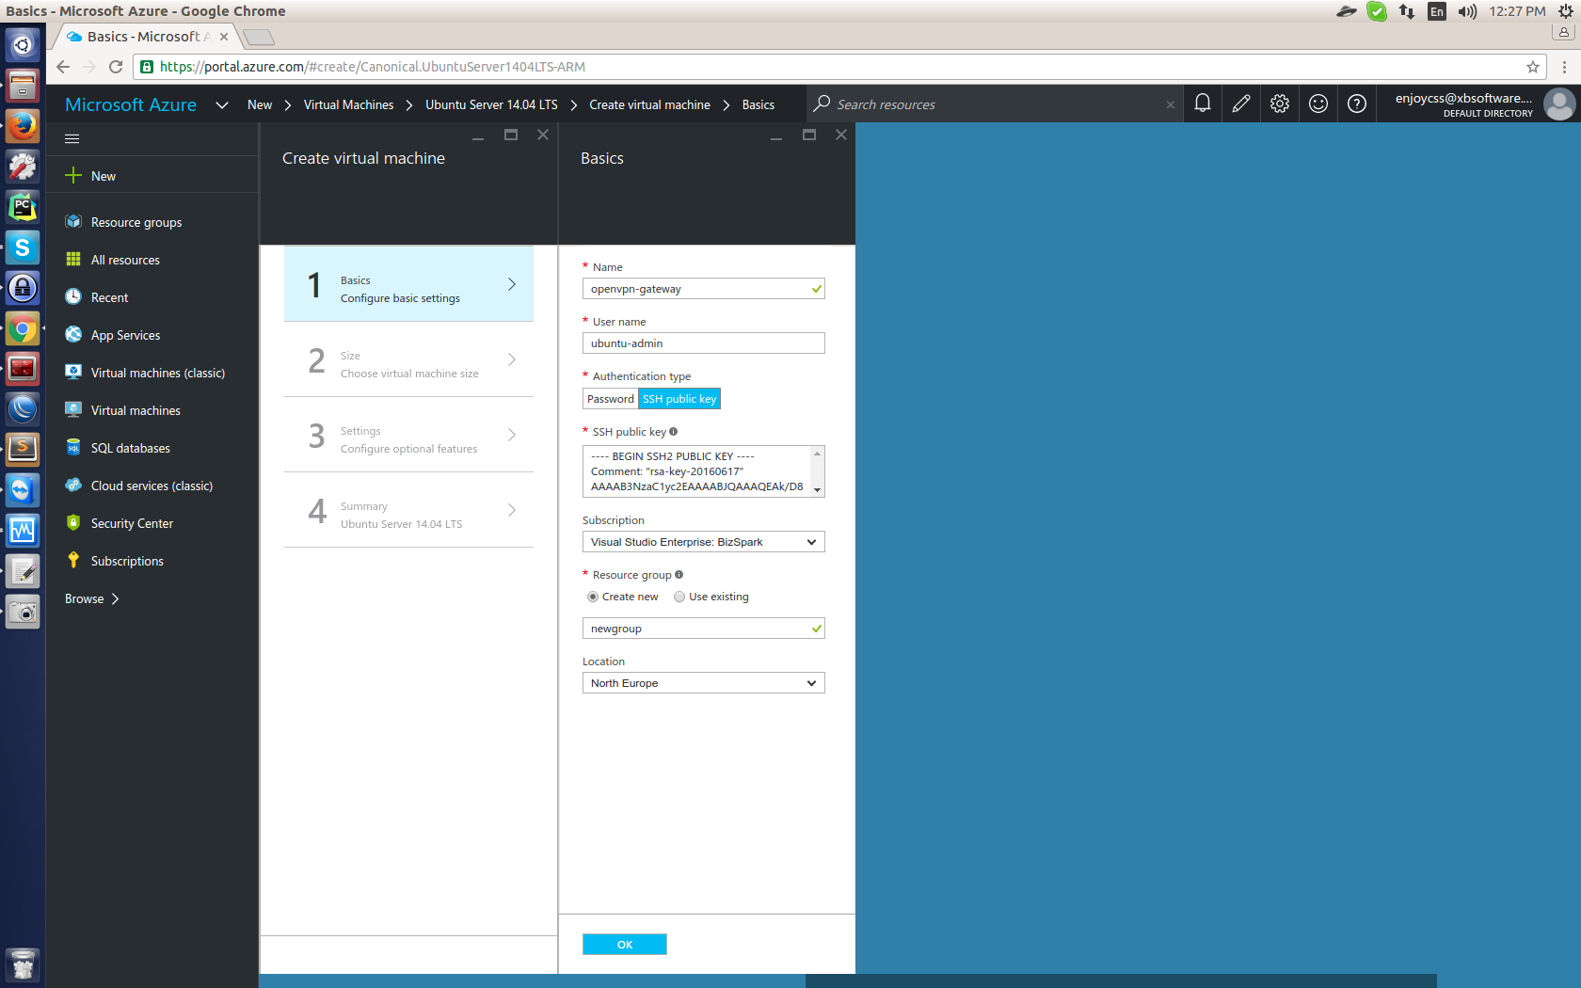This screenshot has width=1581, height=988.
Task: Switch authentication type to Password
Action: (x=610, y=398)
